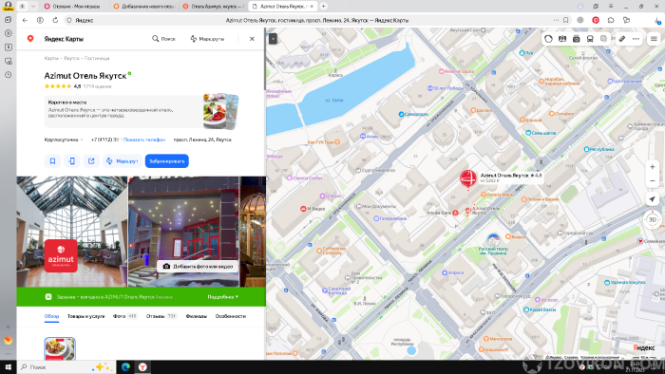
Task: Expand Подробнее on the green ad banner
Action: pyautogui.click(x=222, y=297)
